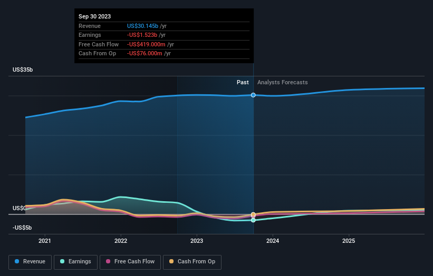Screen dimensions: 433x276
Task: Click the Analysts Forecasts label
Action: pos(283,82)
